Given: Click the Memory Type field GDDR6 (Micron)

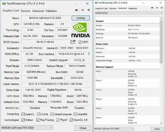Looking at the screenshot, I should click(36, 72).
